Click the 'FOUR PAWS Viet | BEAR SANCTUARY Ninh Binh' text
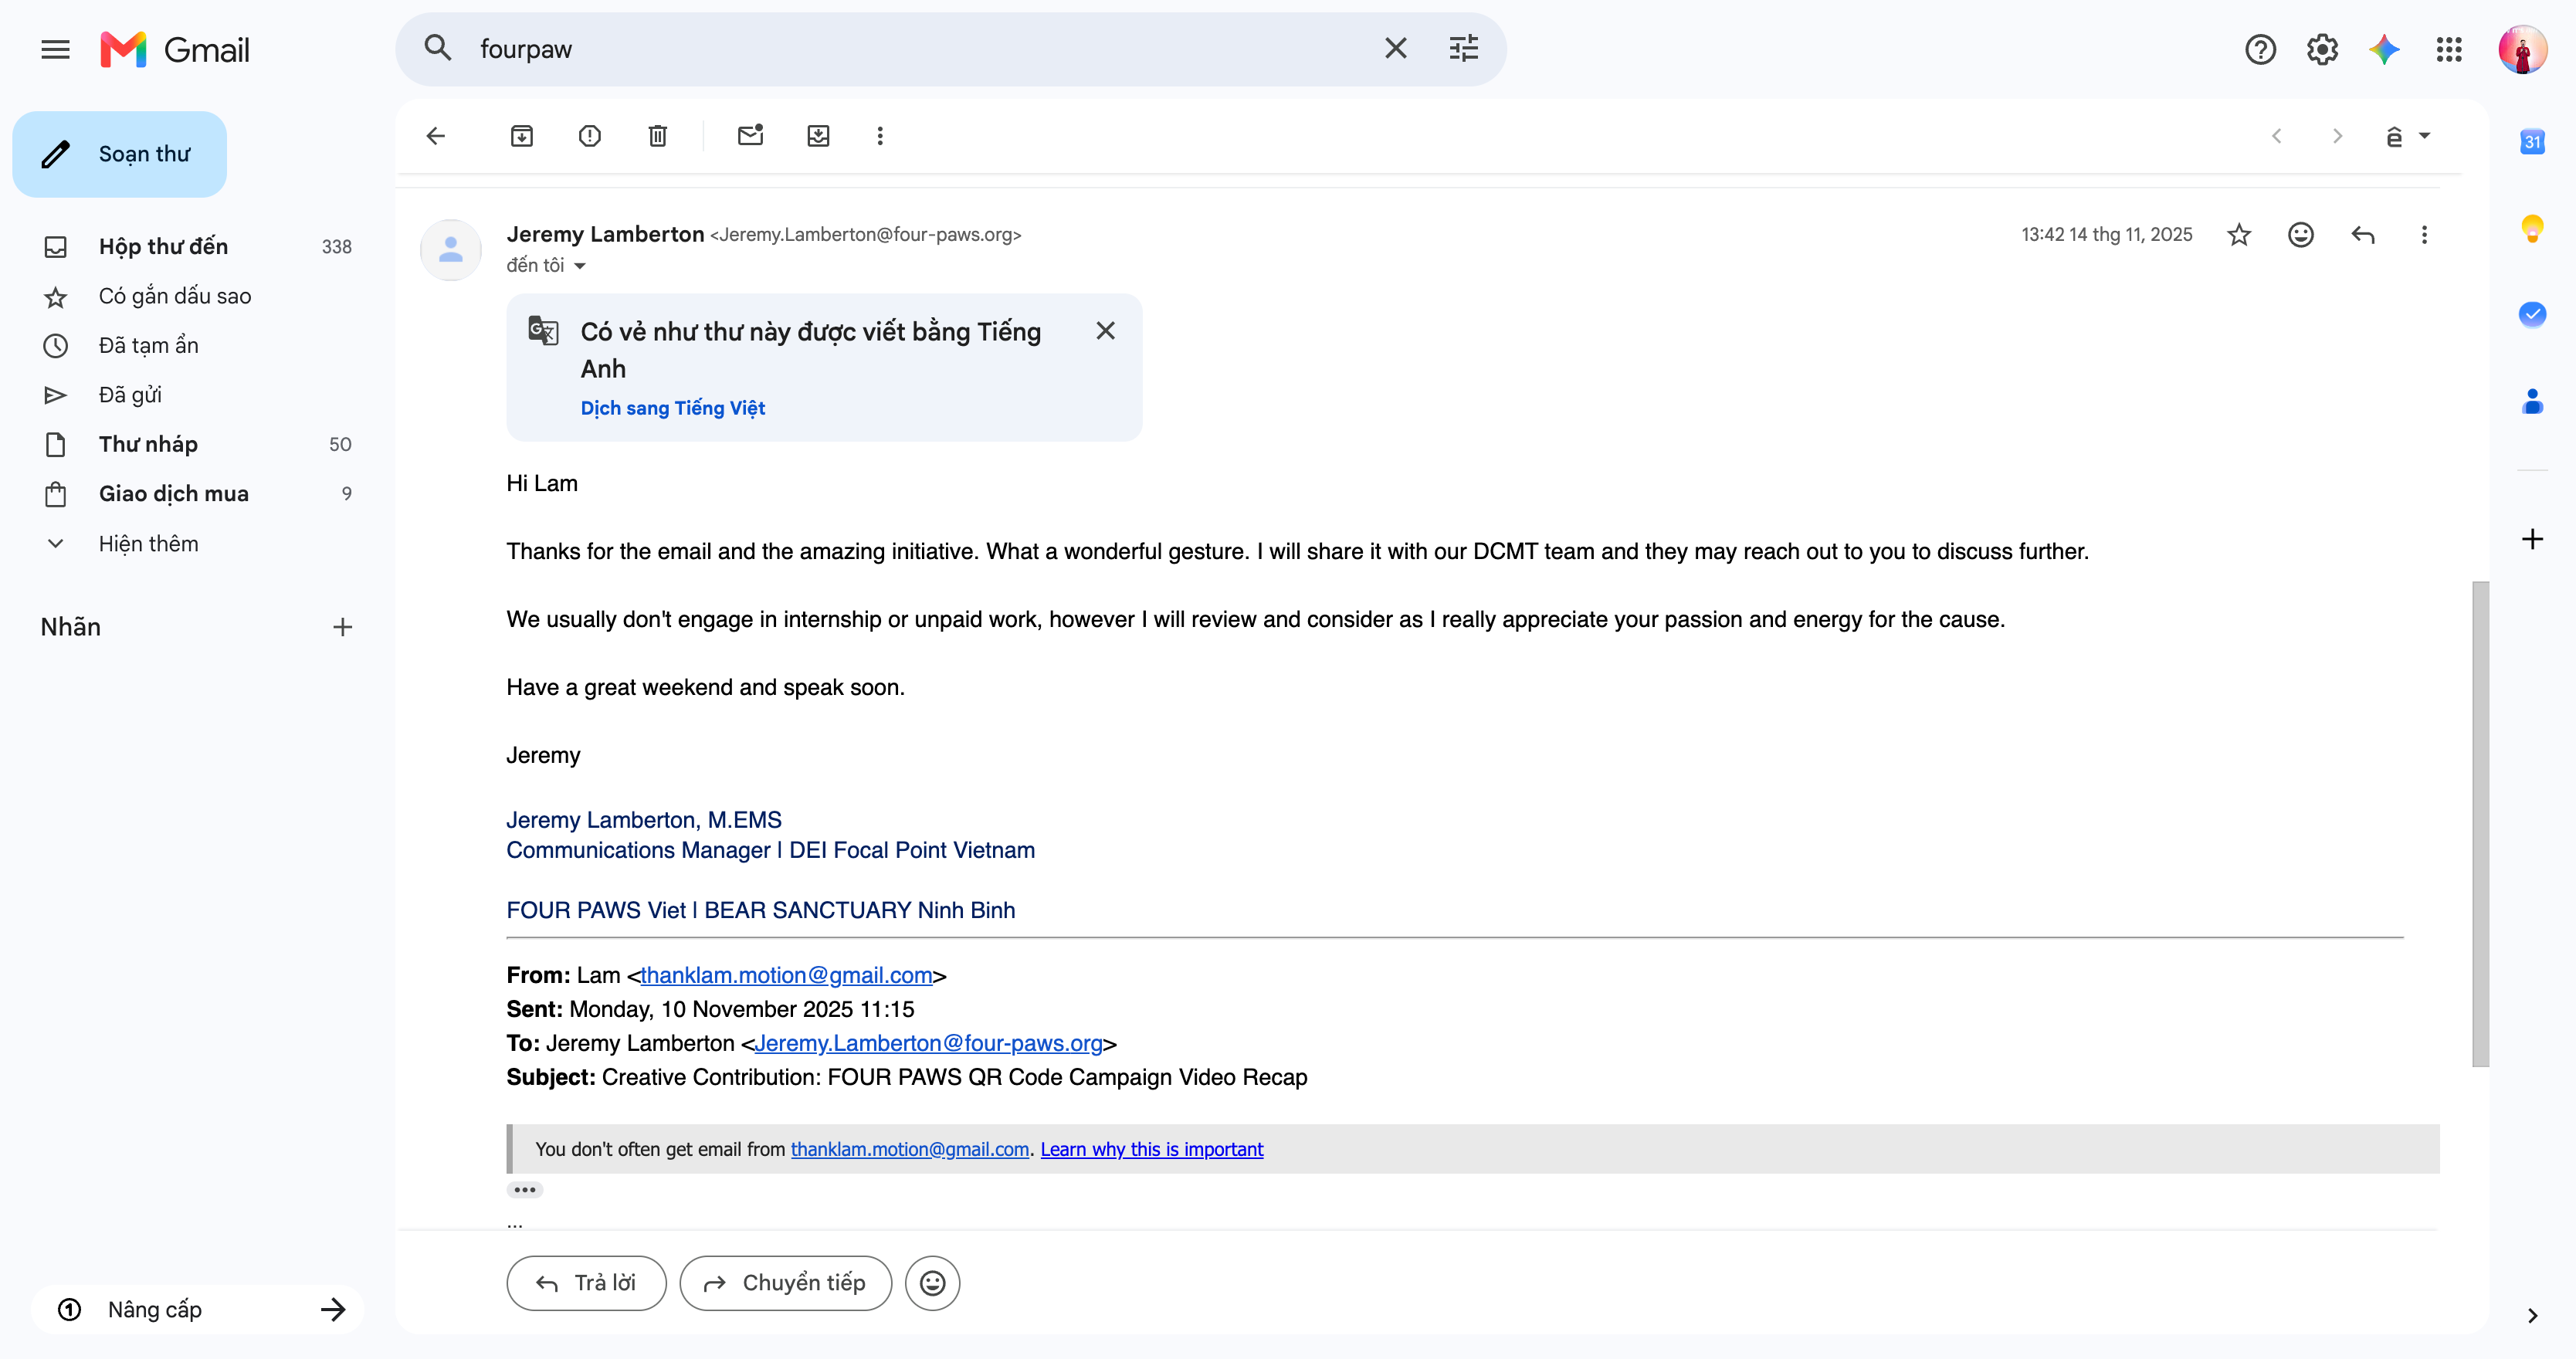This screenshot has height=1359, width=2576. [x=760, y=910]
